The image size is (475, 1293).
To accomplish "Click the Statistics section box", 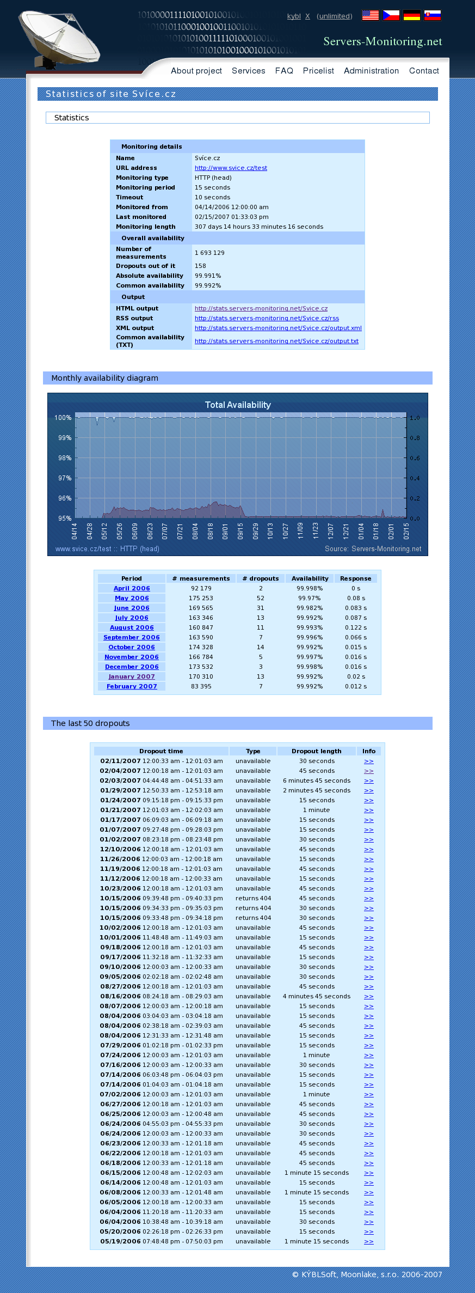I will [x=238, y=118].
